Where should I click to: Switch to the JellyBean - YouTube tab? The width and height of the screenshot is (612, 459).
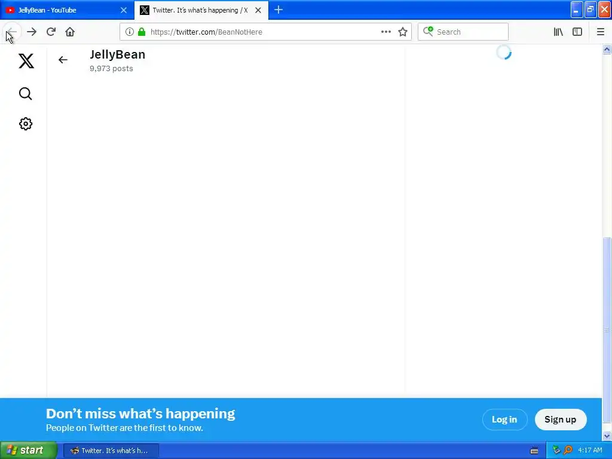[67, 10]
